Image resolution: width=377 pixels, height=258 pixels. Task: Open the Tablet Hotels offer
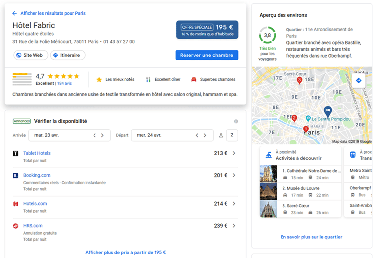37,153
